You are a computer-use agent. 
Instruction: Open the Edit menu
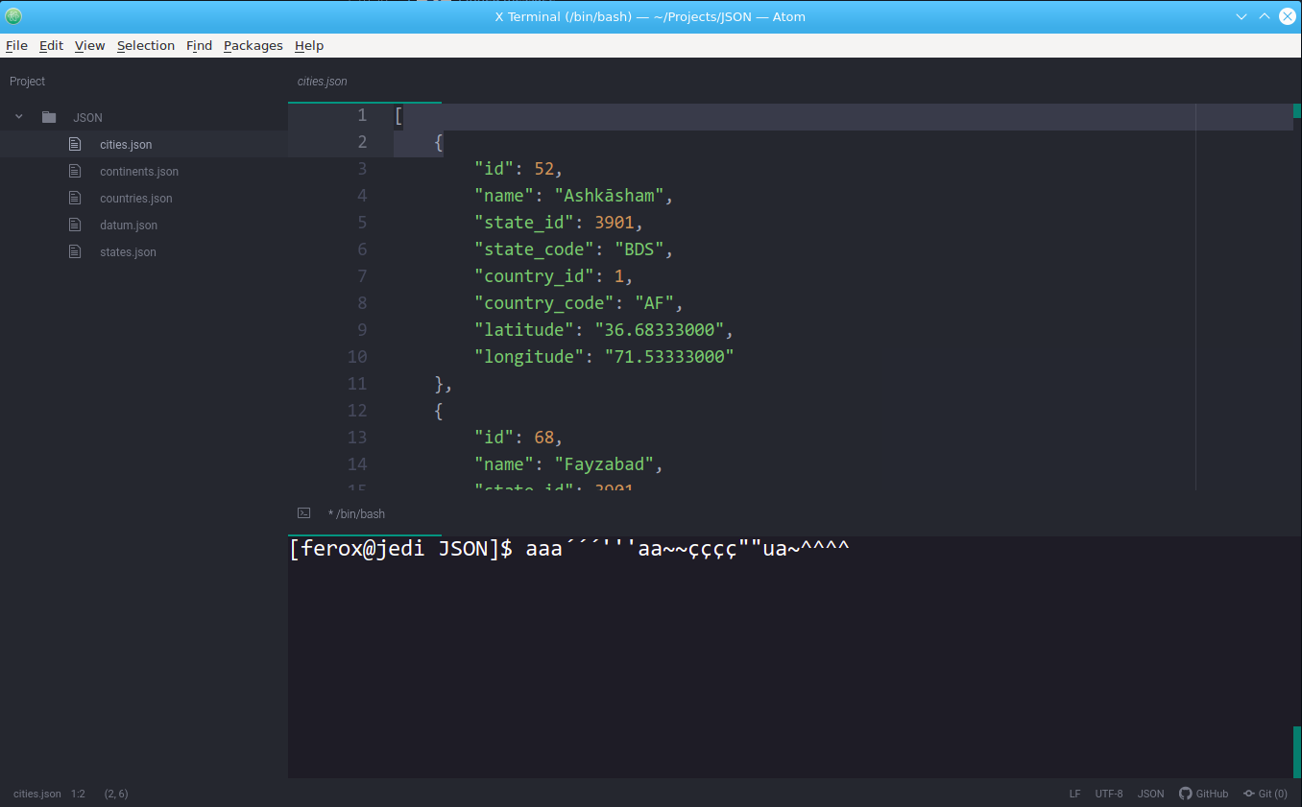[x=51, y=45]
